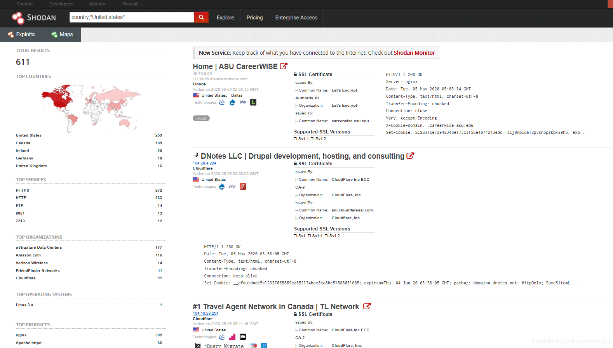Click US flag in TL Network result

(x=196, y=330)
